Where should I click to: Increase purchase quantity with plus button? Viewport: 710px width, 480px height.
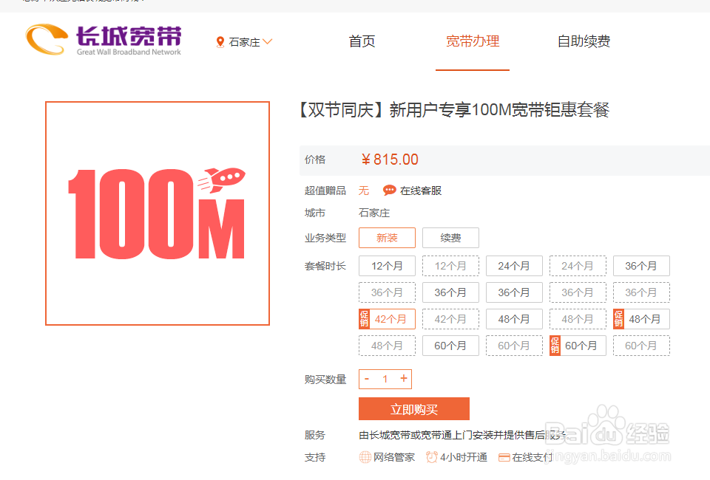click(x=404, y=379)
